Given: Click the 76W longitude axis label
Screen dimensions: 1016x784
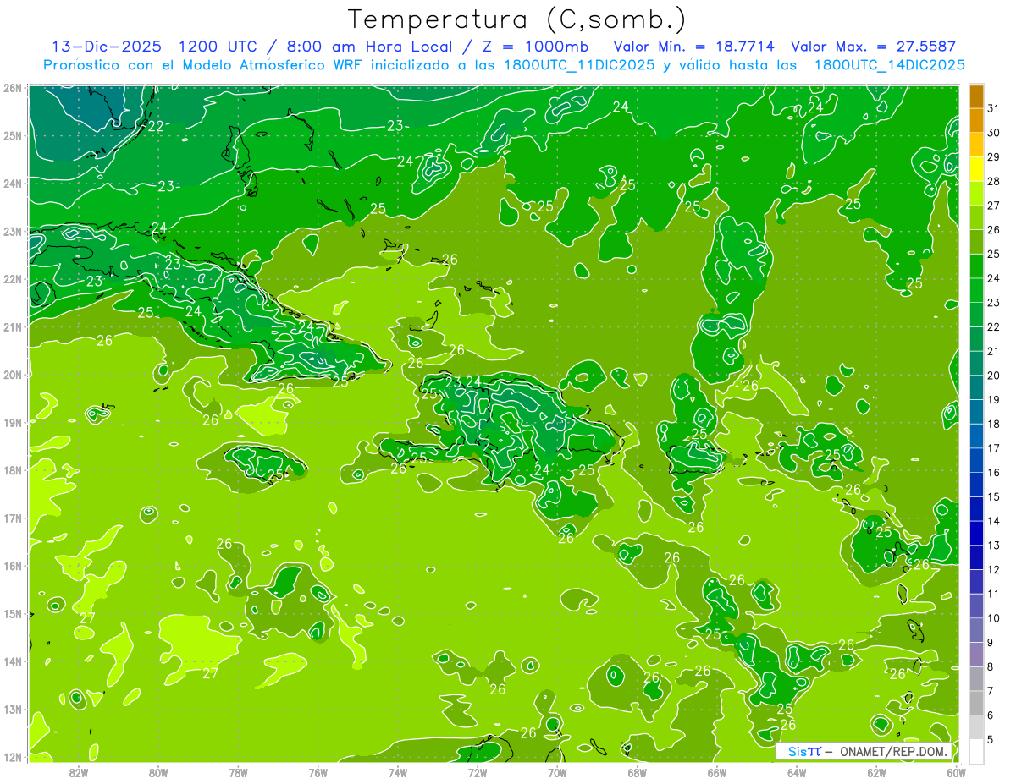Looking at the screenshot, I should click(318, 773).
